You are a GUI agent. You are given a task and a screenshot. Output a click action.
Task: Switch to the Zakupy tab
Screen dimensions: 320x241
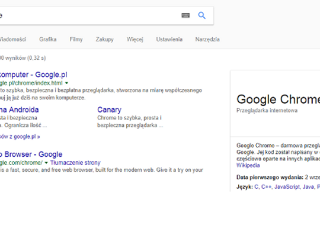105,39
